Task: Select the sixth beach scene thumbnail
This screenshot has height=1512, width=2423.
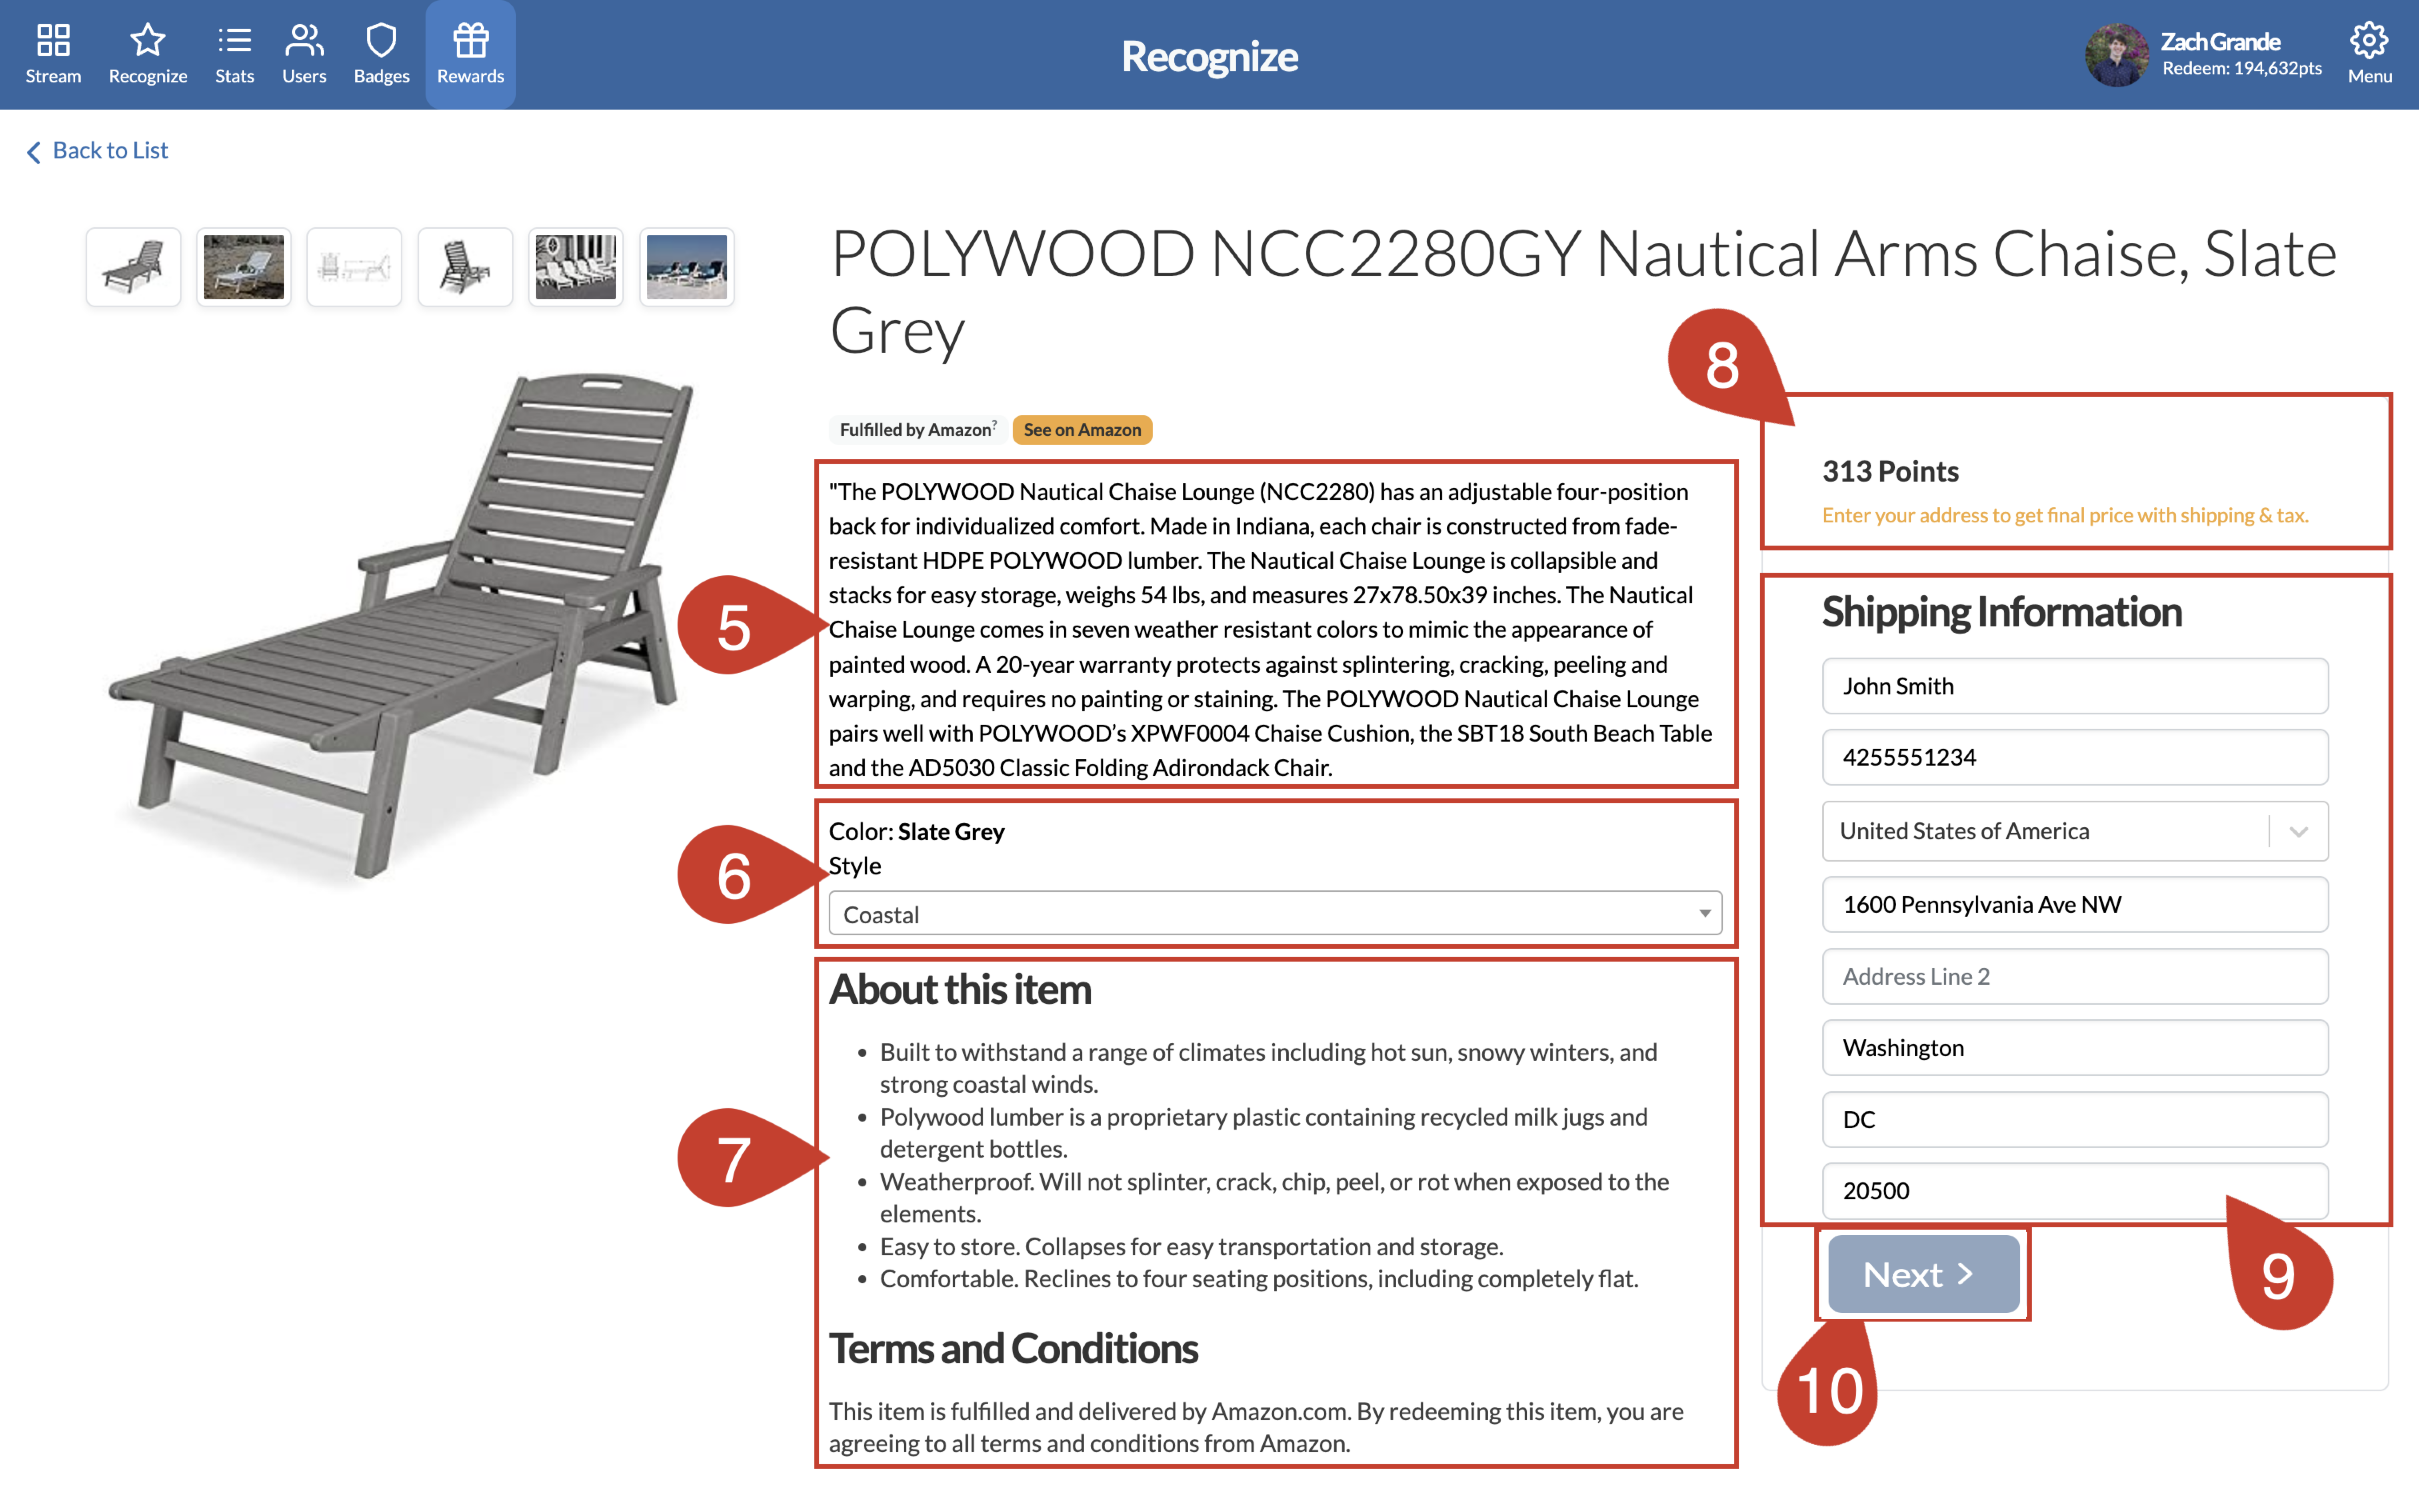Action: pyautogui.click(x=688, y=267)
